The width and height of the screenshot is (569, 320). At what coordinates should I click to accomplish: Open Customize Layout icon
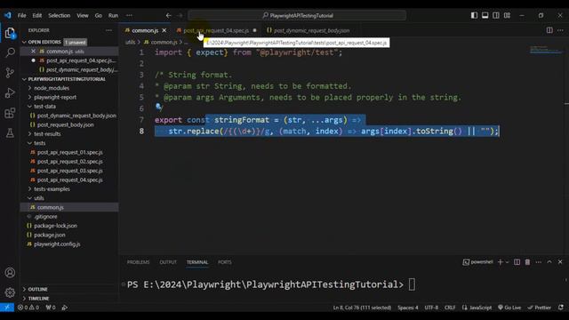507,15
